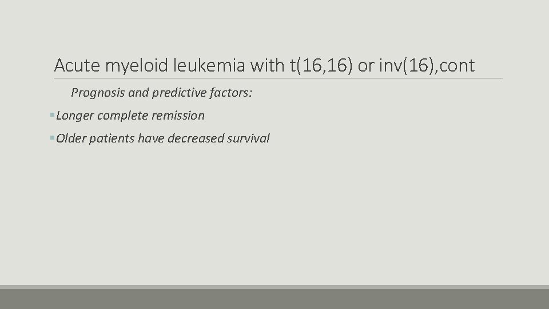Click the word "leukemia" in the title
Viewport: 549px width, 309px height.
[209, 65]
